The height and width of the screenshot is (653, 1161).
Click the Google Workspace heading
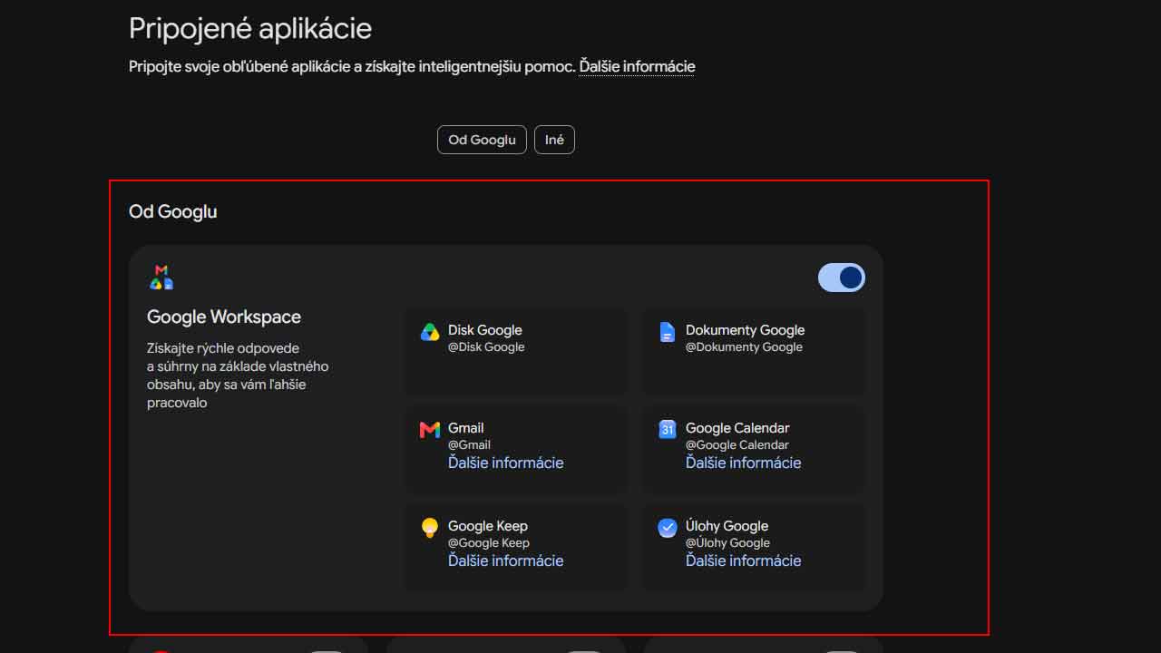(x=224, y=317)
